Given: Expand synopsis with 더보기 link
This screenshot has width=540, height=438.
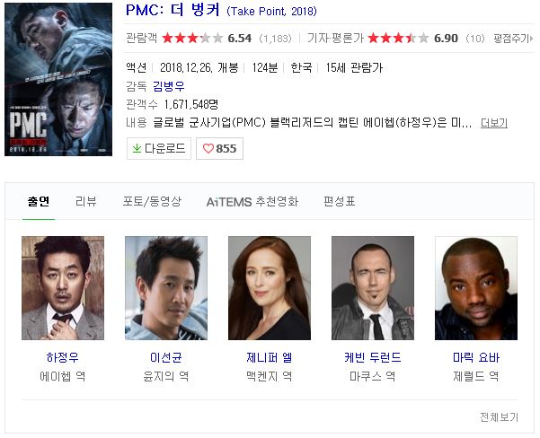Looking at the screenshot, I should [494, 123].
